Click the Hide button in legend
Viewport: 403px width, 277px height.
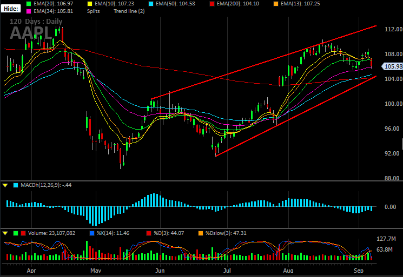[11, 9]
